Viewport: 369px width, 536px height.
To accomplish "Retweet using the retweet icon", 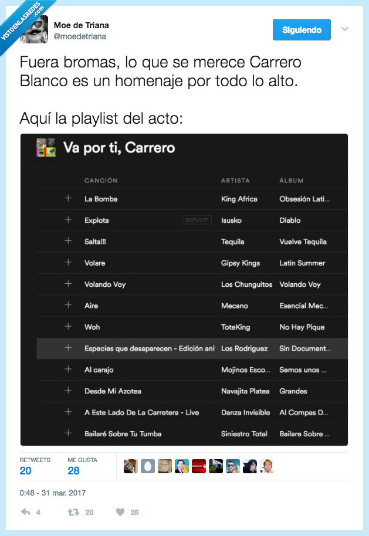I will point(72,512).
